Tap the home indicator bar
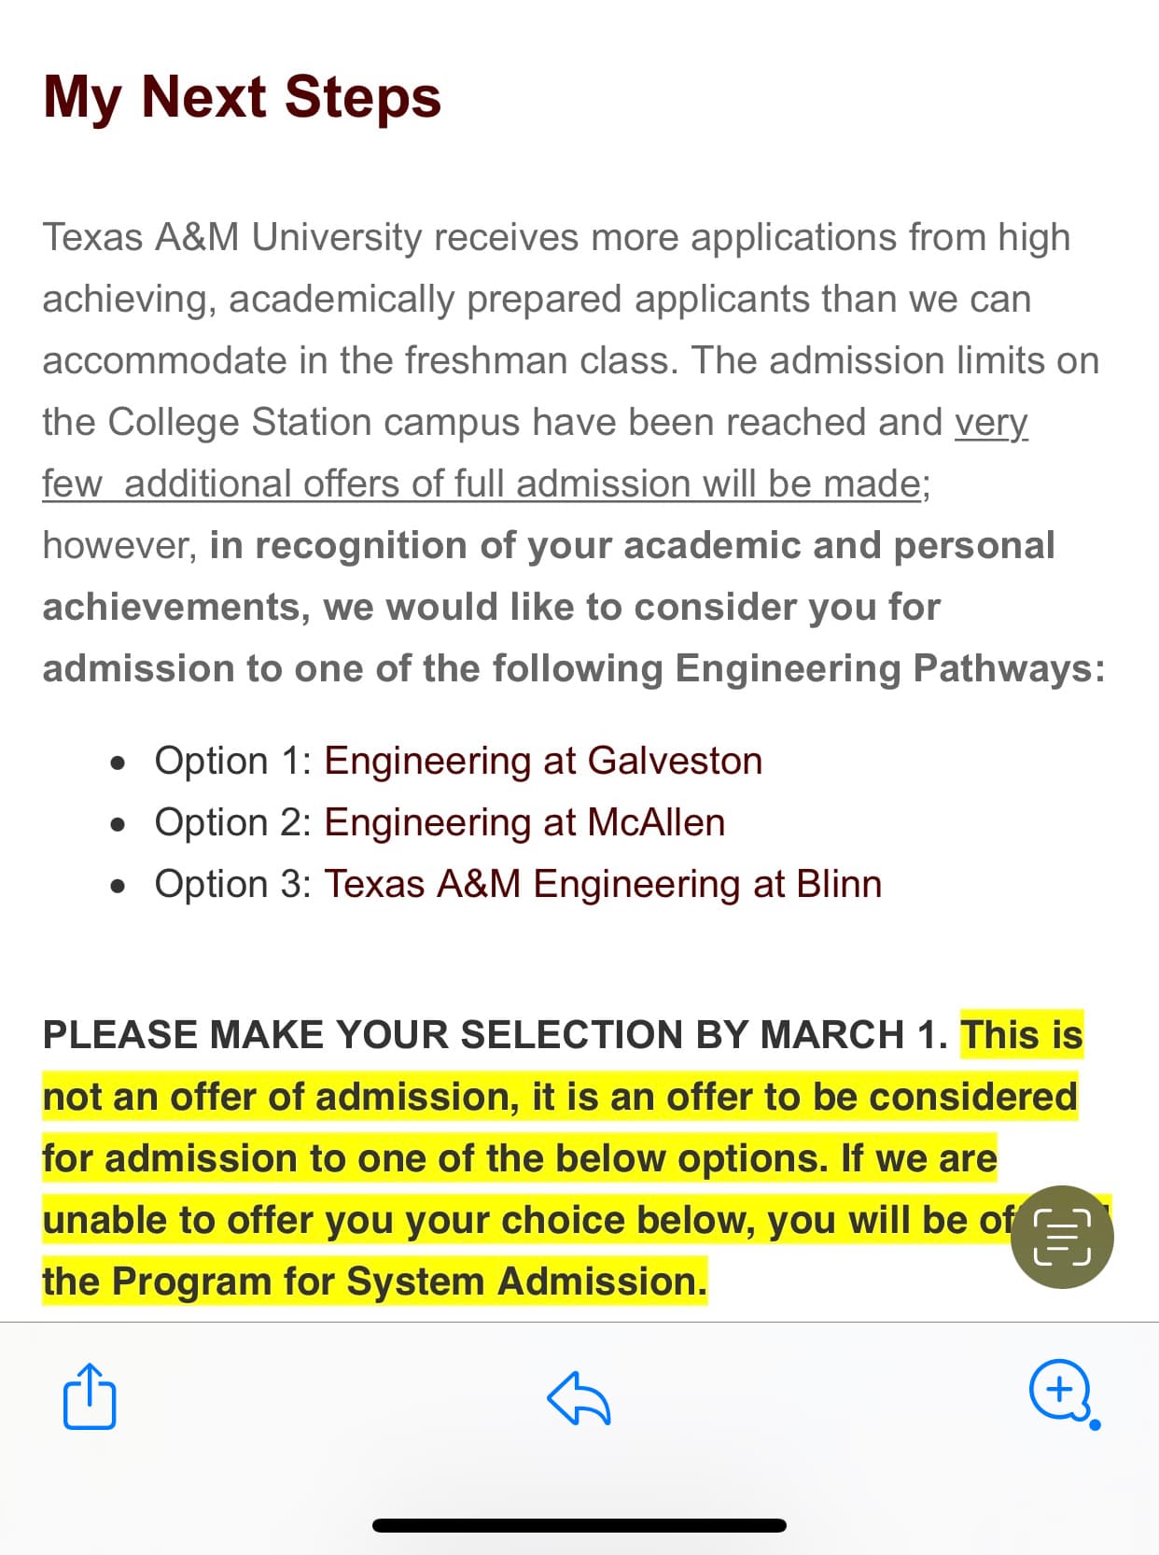The image size is (1159, 1555). (579, 1526)
